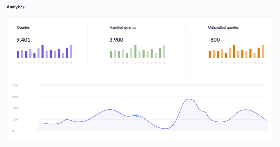Select the tallest dark orange bar labeled g
Image resolution: width=280 pixels, height=147 pixels.
coord(234,52)
